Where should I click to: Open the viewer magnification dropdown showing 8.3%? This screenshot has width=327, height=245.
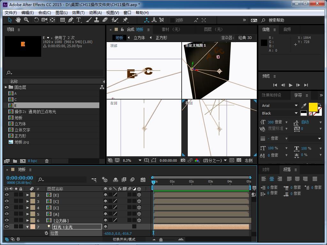pyautogui.click(x=140, y=160)
